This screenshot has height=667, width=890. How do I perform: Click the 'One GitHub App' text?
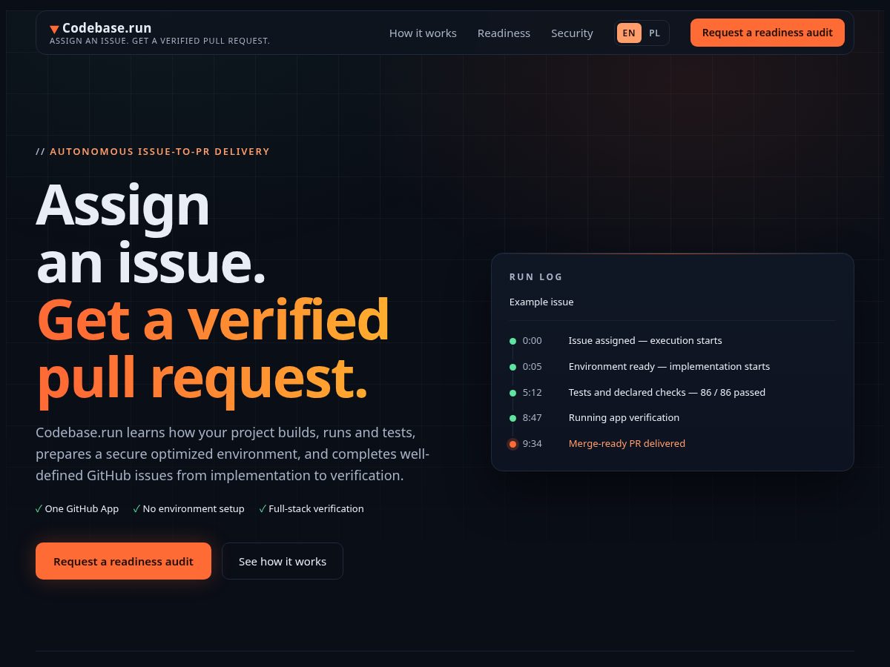point(82,508)
